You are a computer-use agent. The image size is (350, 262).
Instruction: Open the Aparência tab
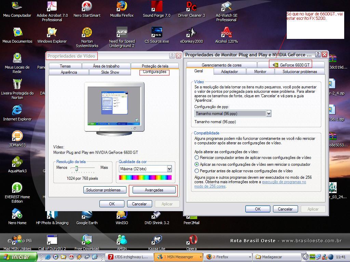(69, 72)
